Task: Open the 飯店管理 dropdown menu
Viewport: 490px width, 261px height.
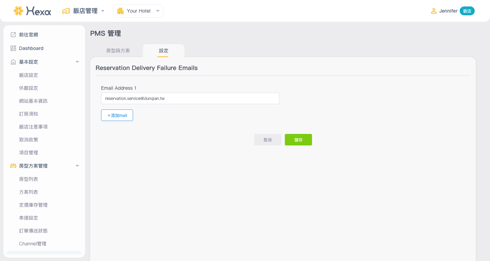Action: click(x=103, y=11)
